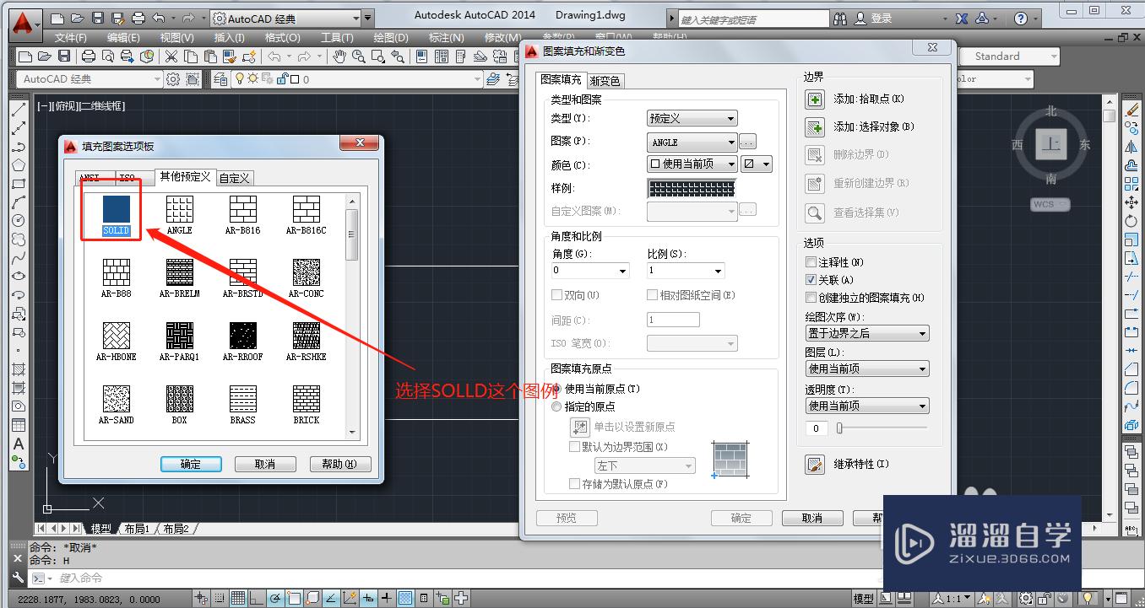Screen dimensions: 1145x608
Task: Open the background color swatch dropdown
Action: [x=757, y=164]
